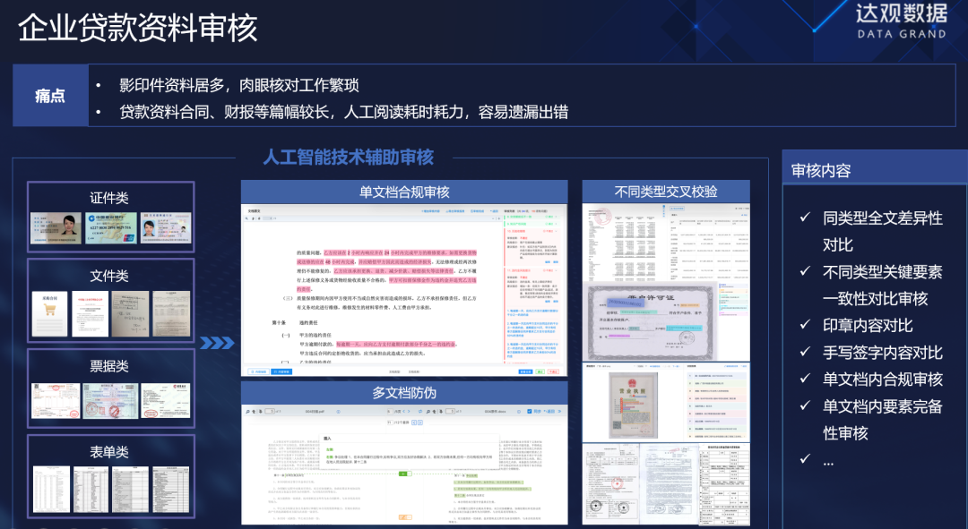Click the checkmark beside 单文档内要素完备性审核

point(805,405)
